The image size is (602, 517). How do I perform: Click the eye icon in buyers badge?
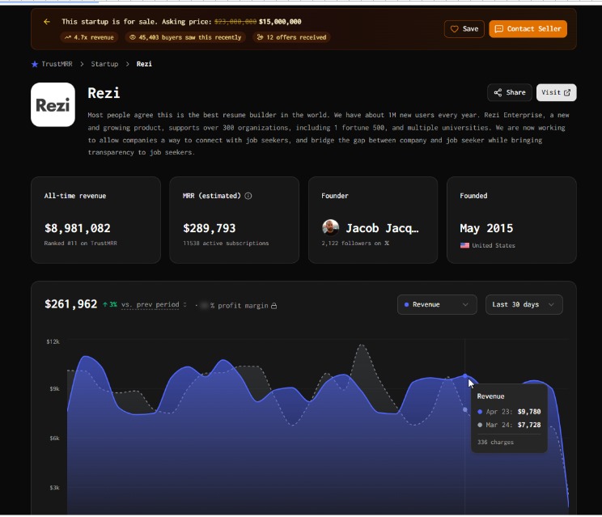(x=133, y=37)
